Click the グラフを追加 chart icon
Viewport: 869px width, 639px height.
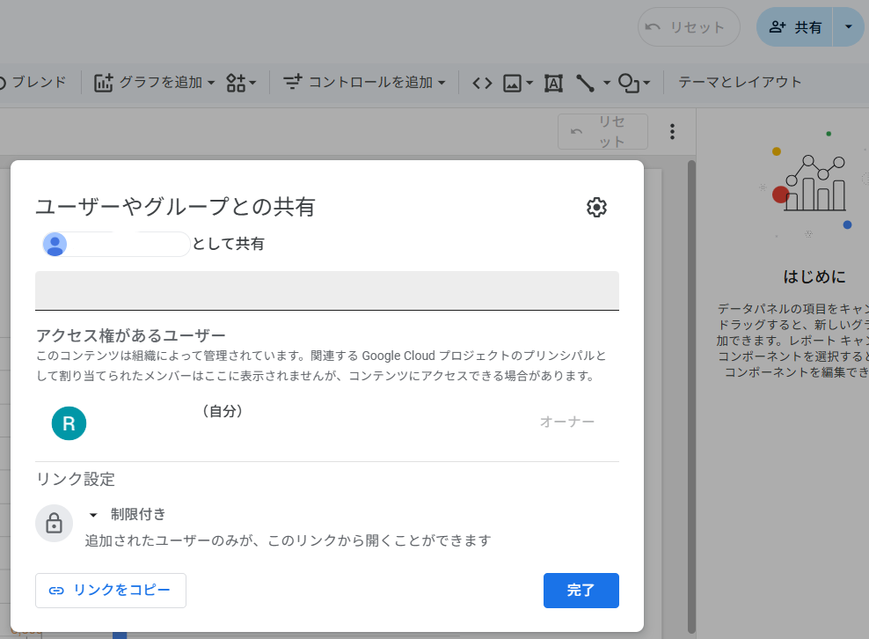point(103,83)
